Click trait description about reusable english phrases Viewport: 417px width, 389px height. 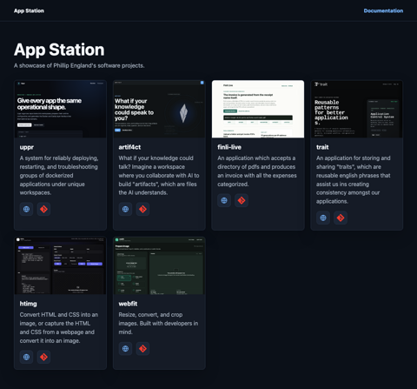click(354, 179)
